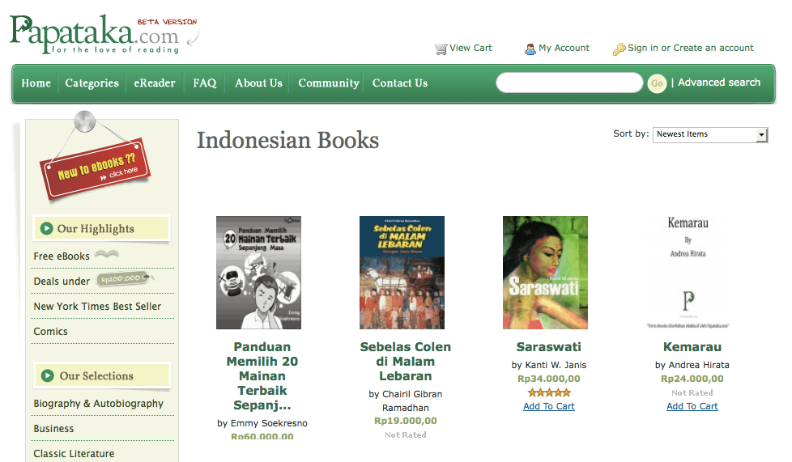Add Saraswati to cart
This screenshot has height=462, width=792.
click(x=549, y=406)
